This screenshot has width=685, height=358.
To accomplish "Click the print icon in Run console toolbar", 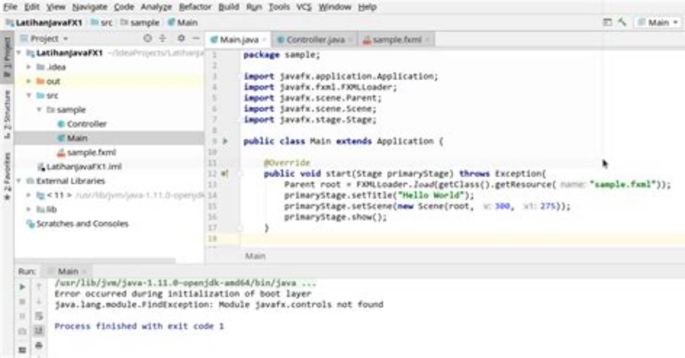I will pyautogui.click(x=39, y=345).
